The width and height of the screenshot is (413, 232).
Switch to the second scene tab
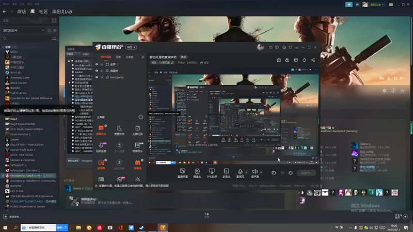pos(118,57)
